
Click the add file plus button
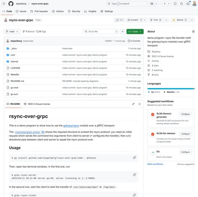coord(123,32)
